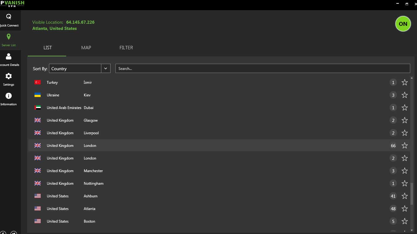Toggle favorite star for İzmir

point(405,82)
